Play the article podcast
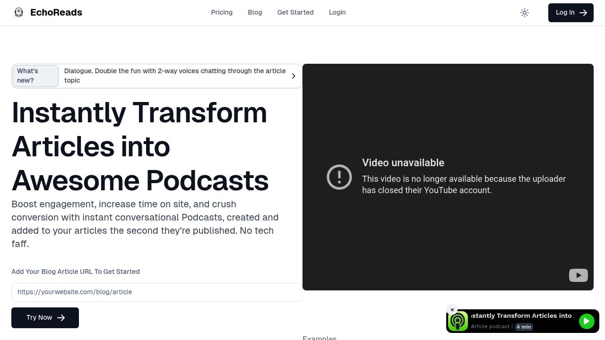The image size is (605, 340). (587, 322)
